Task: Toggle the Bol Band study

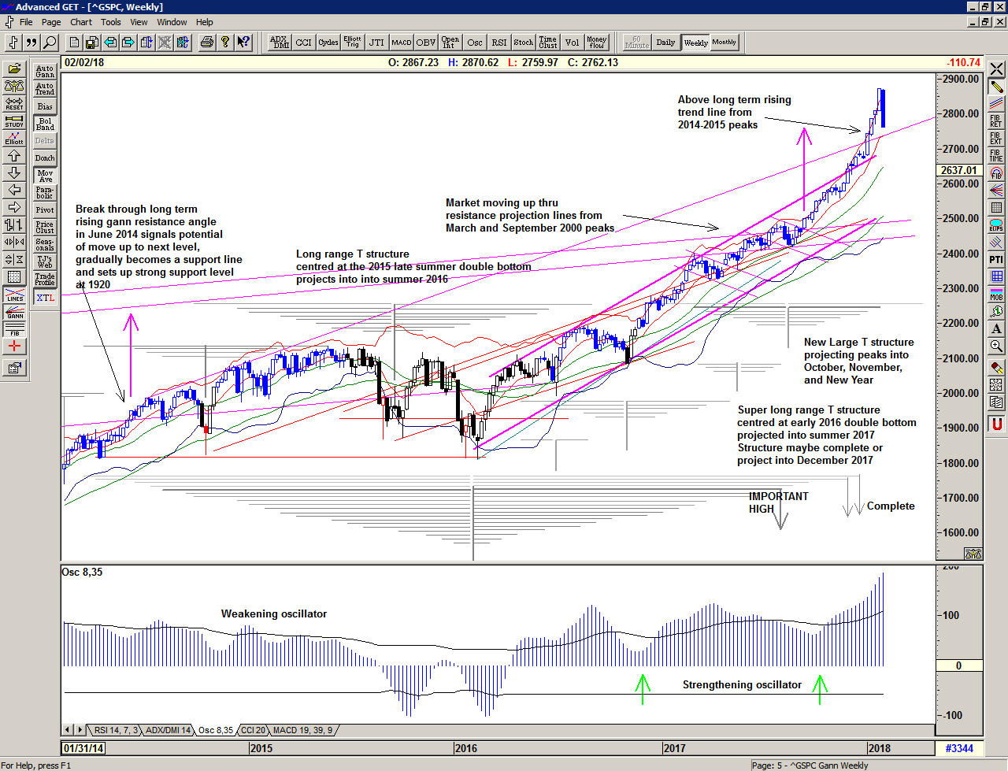Action: (x=45, y=124)
